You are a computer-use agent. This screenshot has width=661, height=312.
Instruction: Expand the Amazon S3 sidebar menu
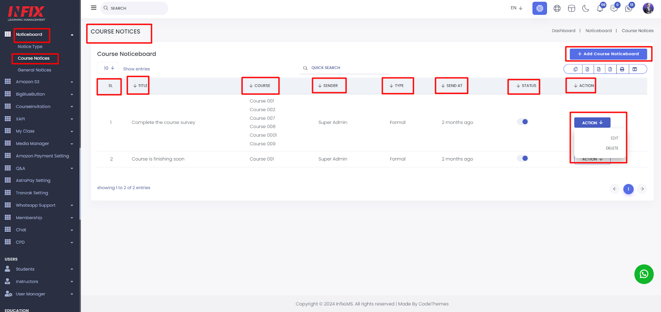click(x=72, y=82)
